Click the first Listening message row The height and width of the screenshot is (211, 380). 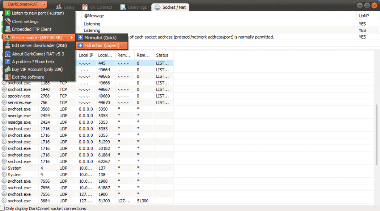(219, 24)
